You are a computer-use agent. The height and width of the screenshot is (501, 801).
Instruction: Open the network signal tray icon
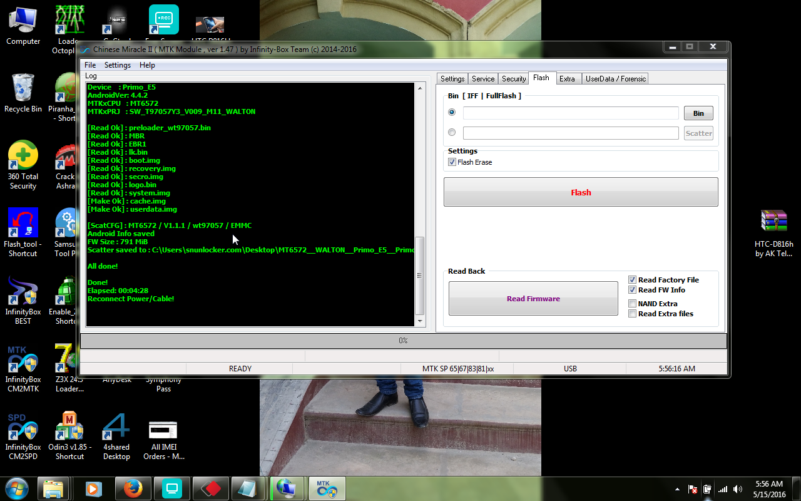723,489
